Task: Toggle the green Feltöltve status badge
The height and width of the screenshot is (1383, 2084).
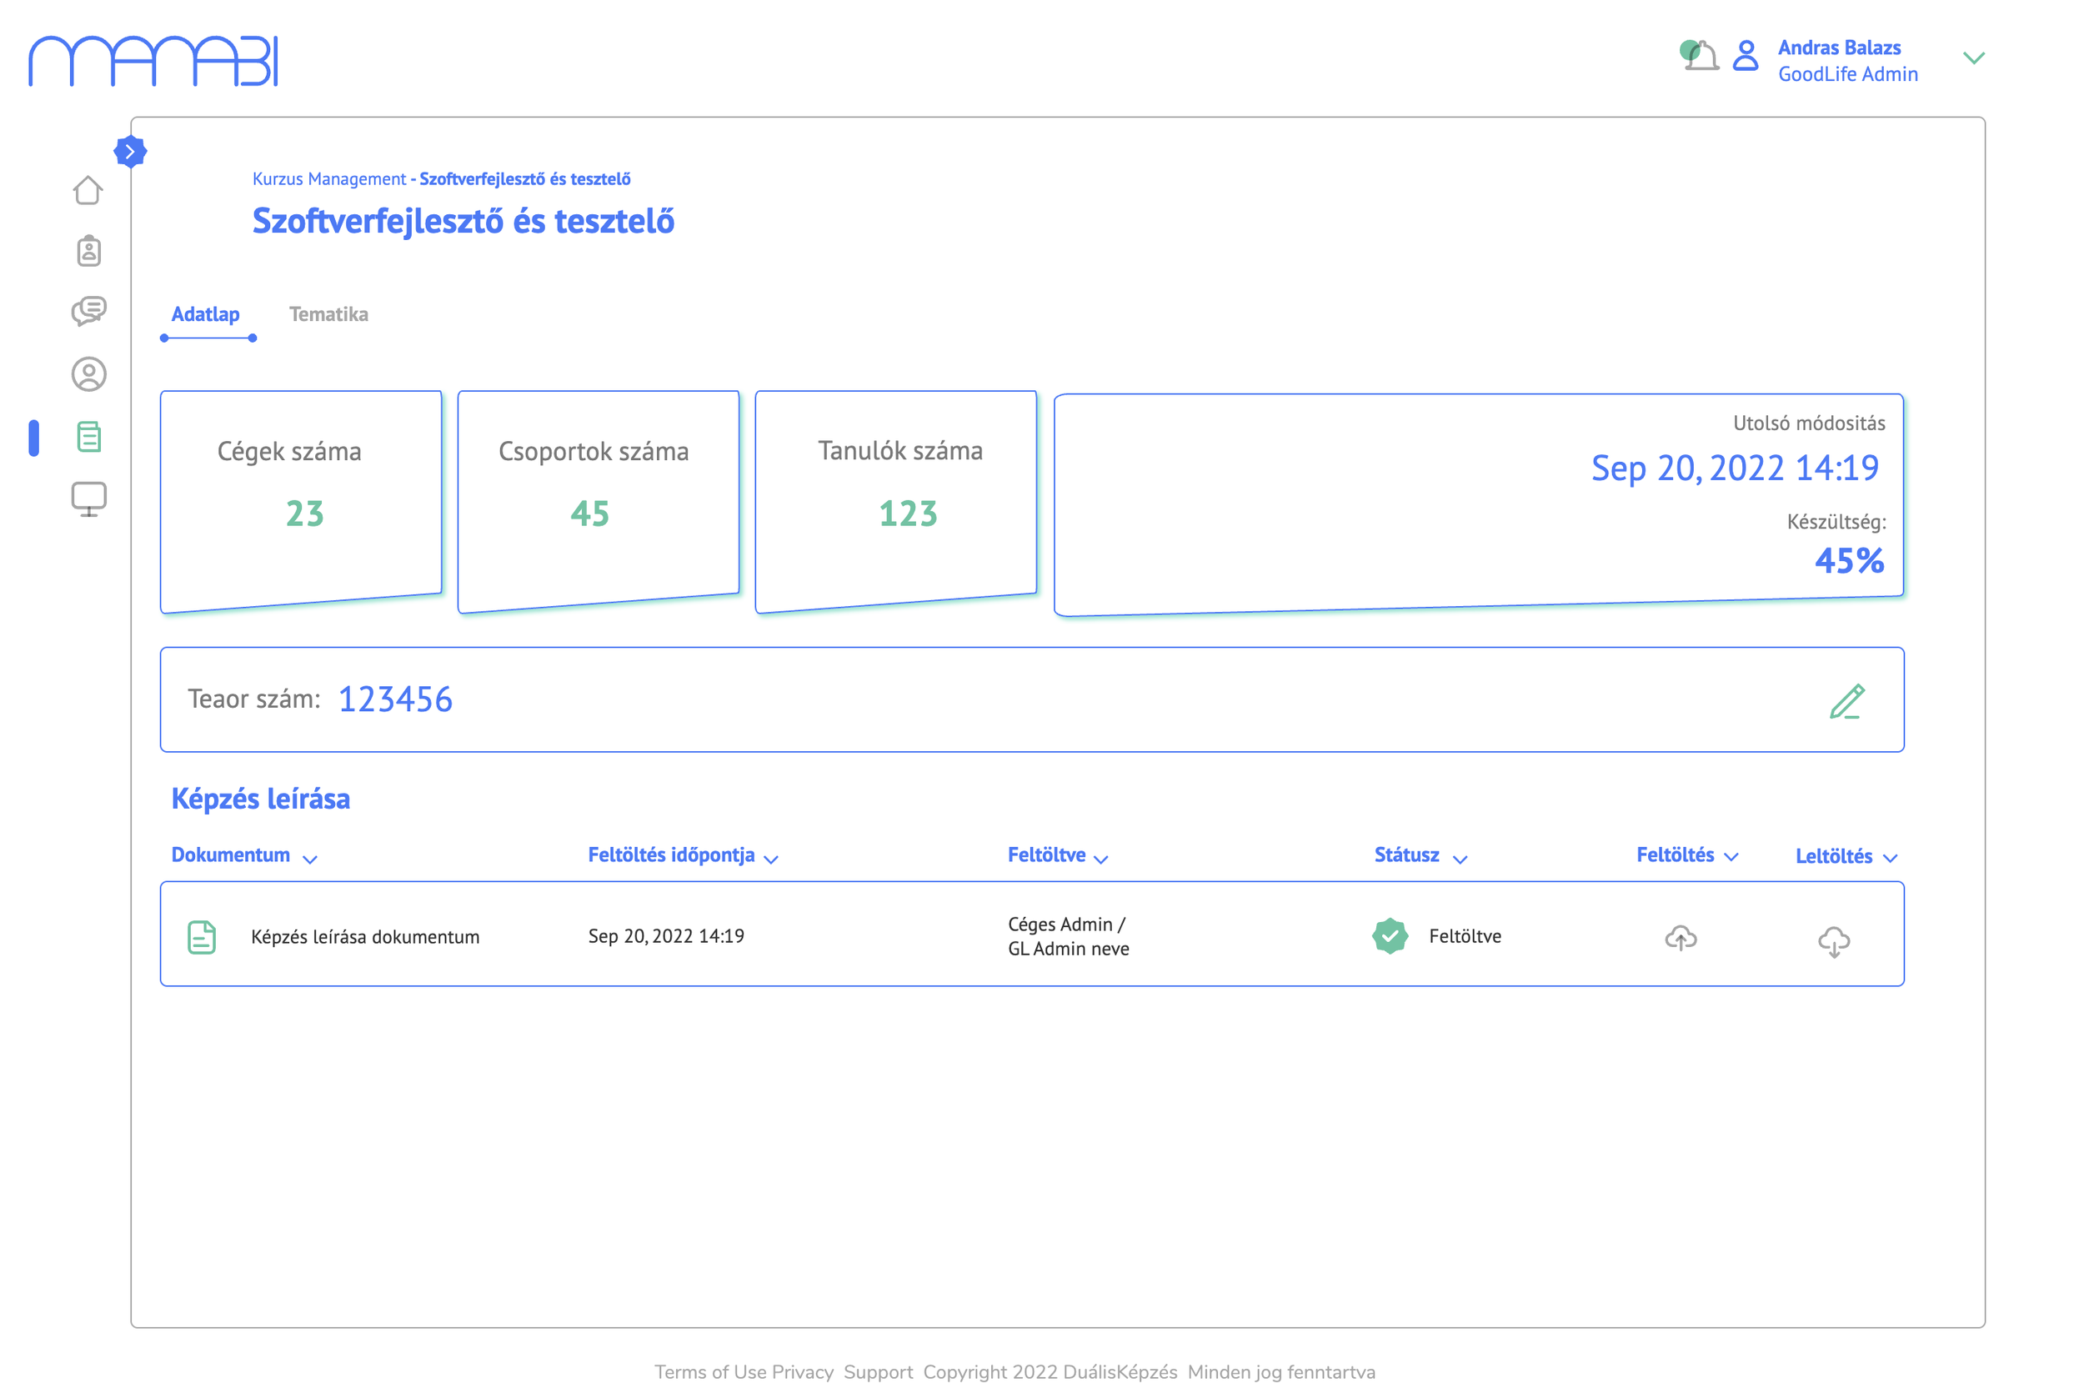Action: [1390, 936]
